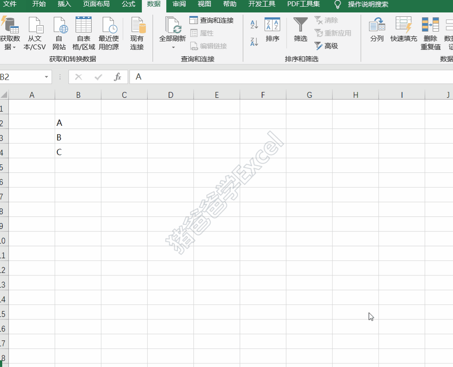This screenshot has width=453, height=367.
Task: Select cell B2 containing A
Action: (x=78, y=122)
